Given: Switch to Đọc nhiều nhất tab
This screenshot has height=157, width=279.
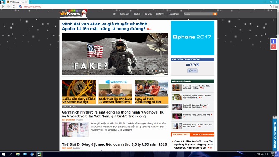Looking at the screenshot, I should (181, 134).
